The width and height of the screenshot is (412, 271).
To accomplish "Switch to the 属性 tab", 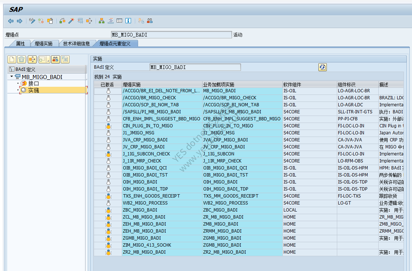I will [x=20, y=44].
